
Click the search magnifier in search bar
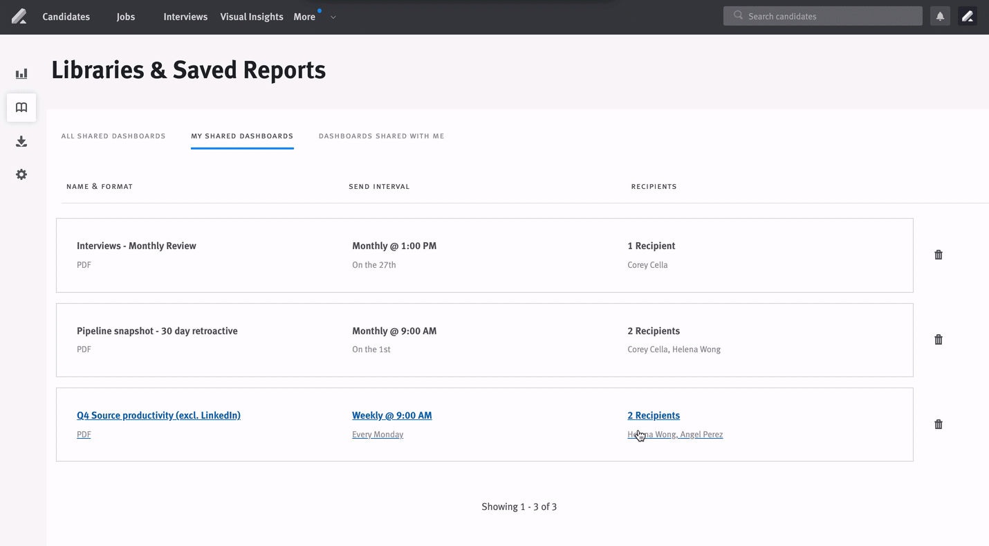(x=737, y=15)
